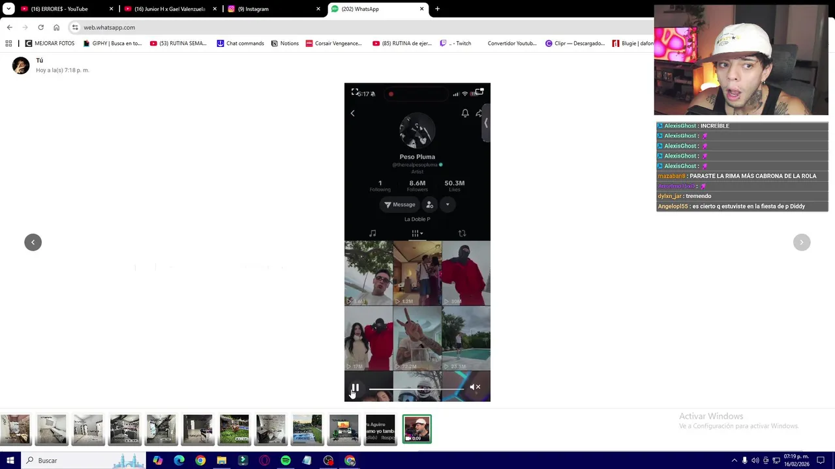Switch to the Instagram tab
This screenshot has height=469, width=835.
point(273,9)
